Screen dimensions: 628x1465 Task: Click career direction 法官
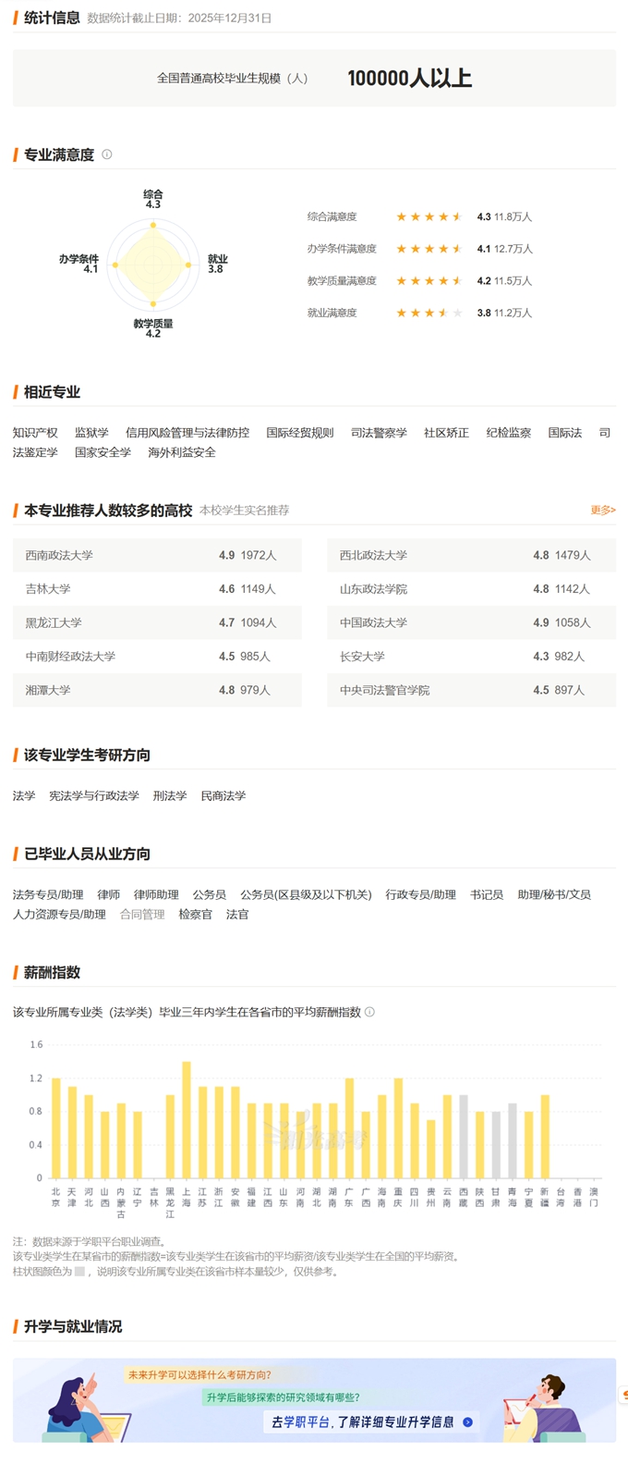pos(237,915)
